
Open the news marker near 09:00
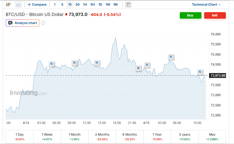(x=75, y=63)
